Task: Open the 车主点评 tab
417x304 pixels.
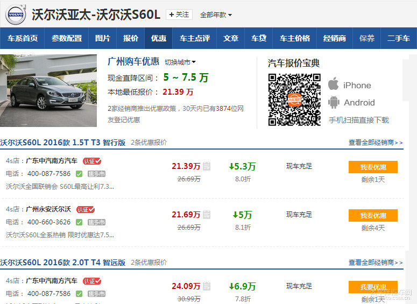Action: [x=195, y=38]
